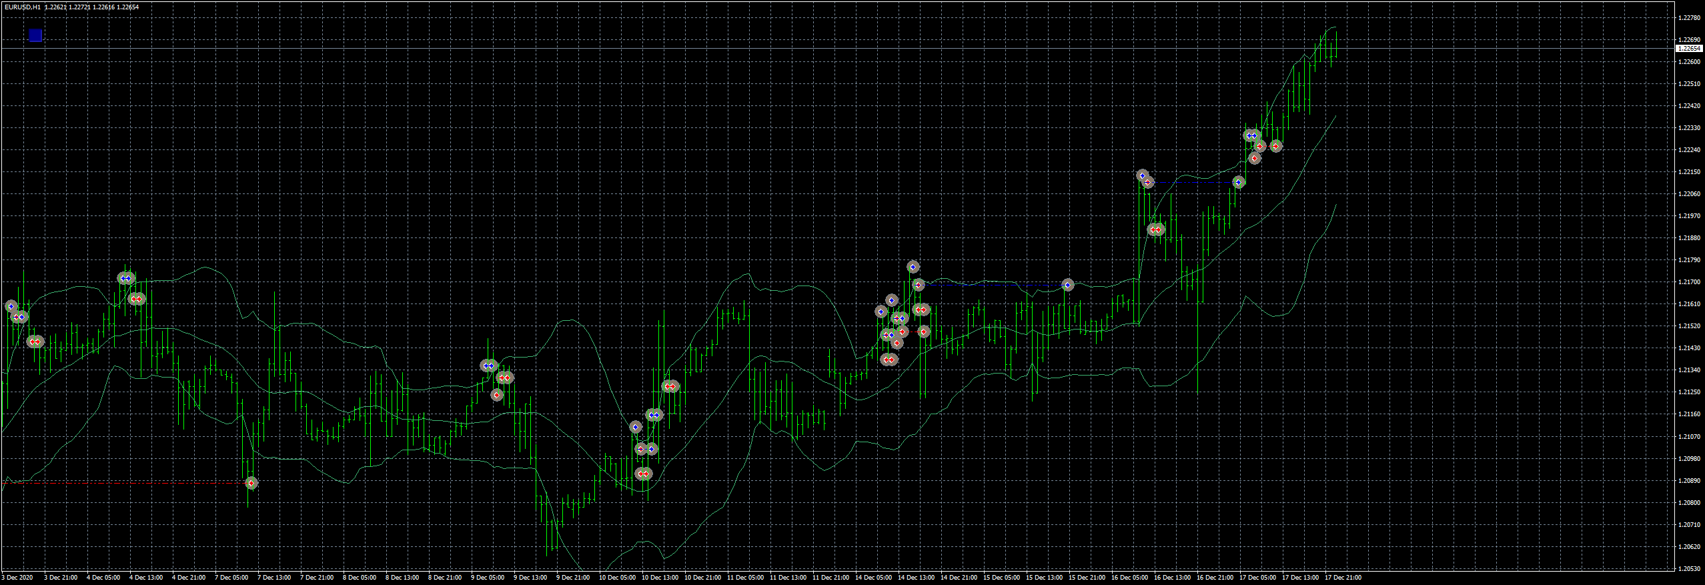The width and height of the screenshot is (1705, 585).
Task: Click the 3 Dec 2020 date label
Action: coord(18,578)
